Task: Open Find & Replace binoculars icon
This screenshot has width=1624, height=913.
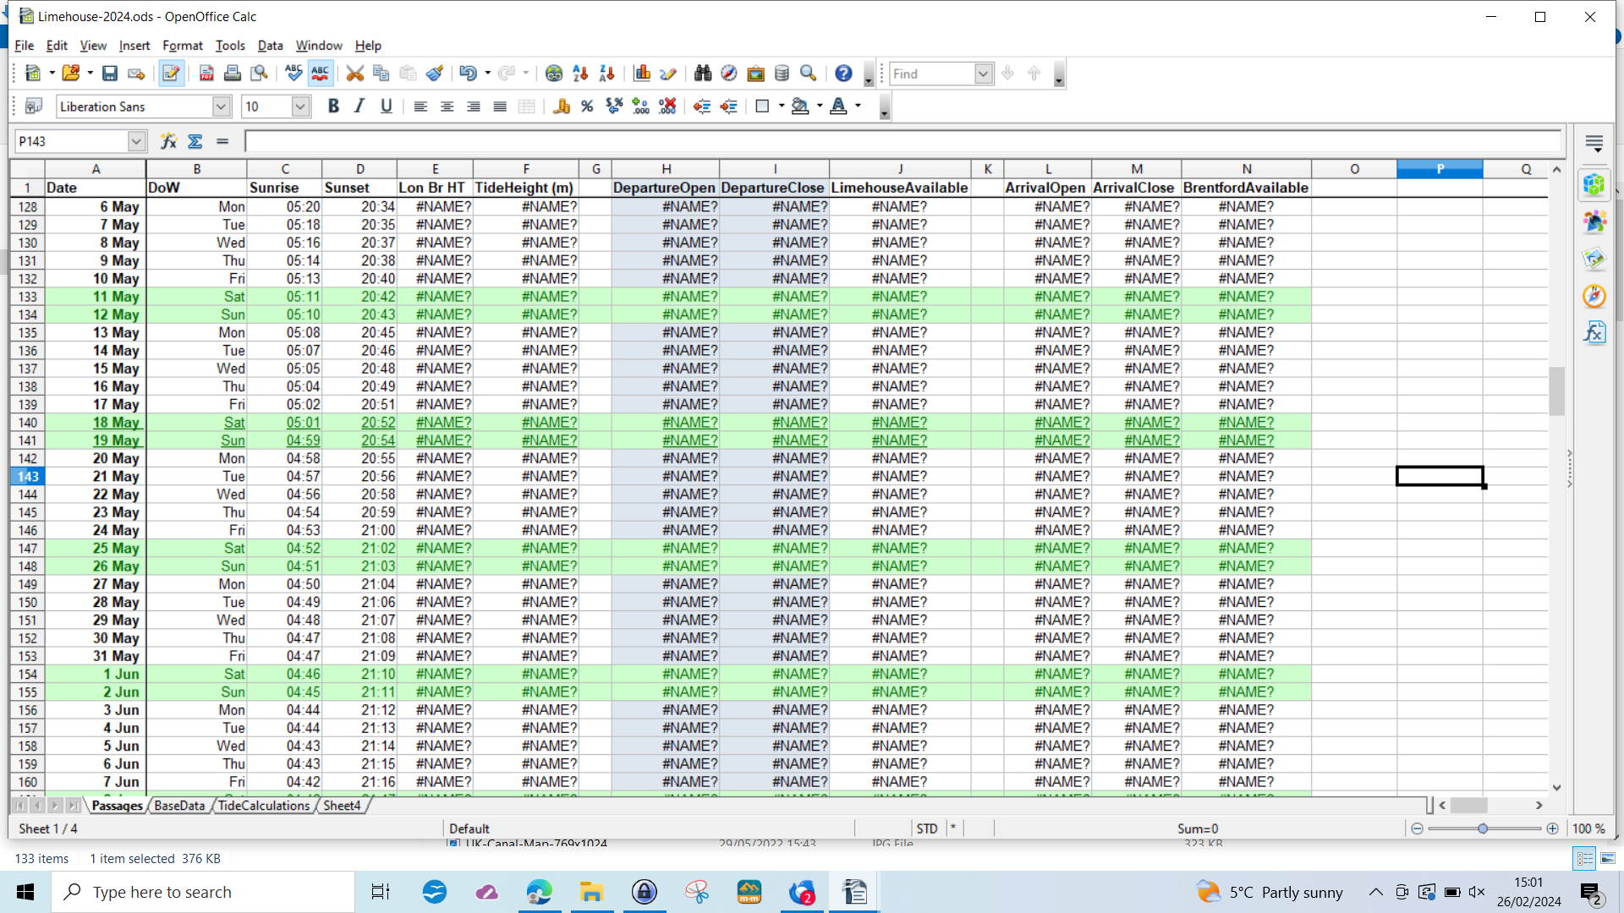Action: (703, 74)
